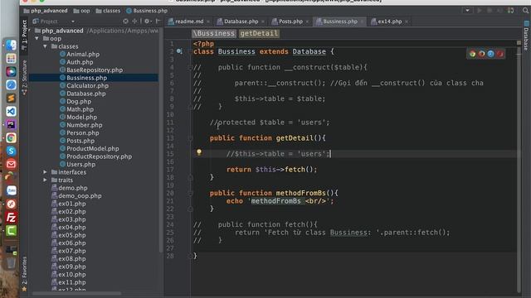Switch to the ex14.php tab
531x298 pixels.
click(x=389, y=22)
